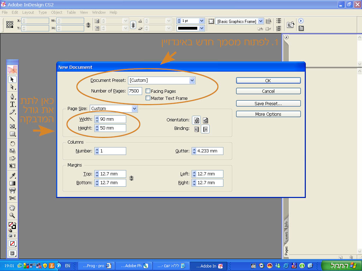Open the Type menu
The width and height of the screenshot is (362, 271).
point(42,12)
